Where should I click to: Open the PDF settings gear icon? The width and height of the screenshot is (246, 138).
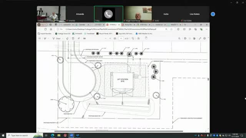click(x=204, y=38)
